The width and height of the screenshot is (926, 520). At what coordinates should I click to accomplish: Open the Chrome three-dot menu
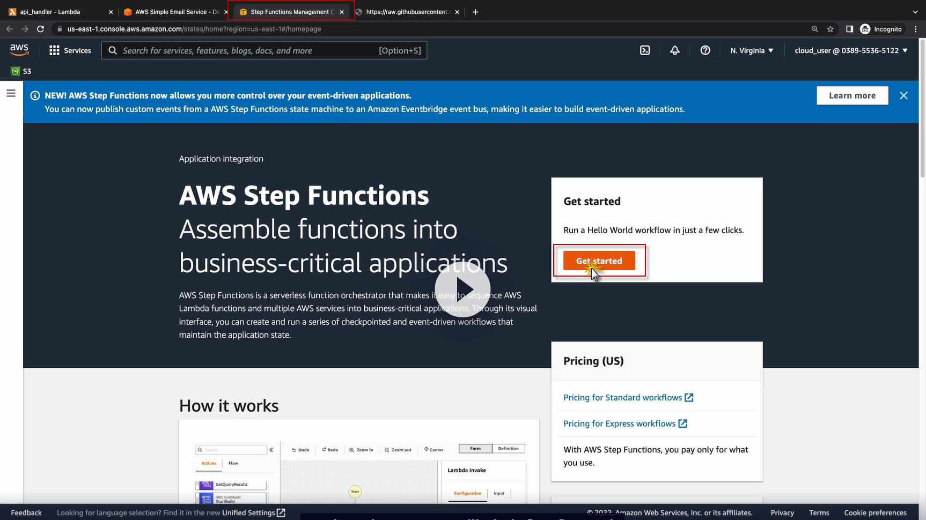916,29
